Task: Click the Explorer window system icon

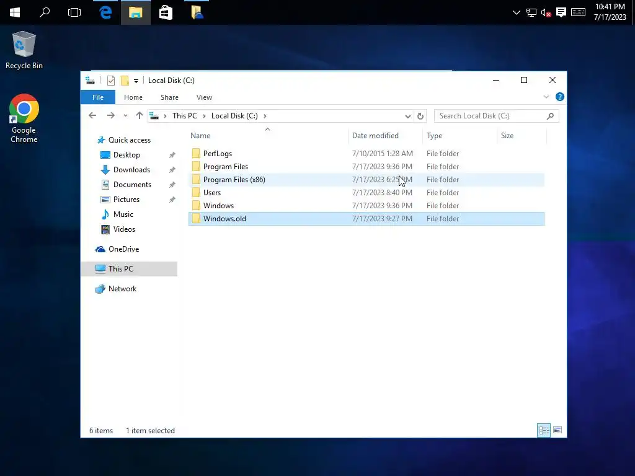Action: point(91,81)
